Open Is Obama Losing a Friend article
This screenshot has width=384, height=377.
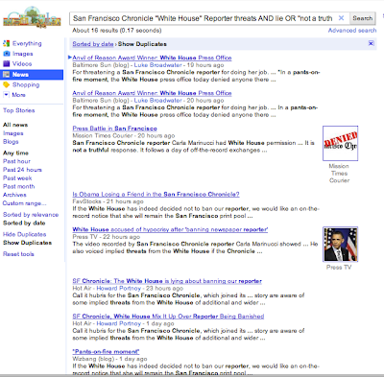tap(156, 195)
